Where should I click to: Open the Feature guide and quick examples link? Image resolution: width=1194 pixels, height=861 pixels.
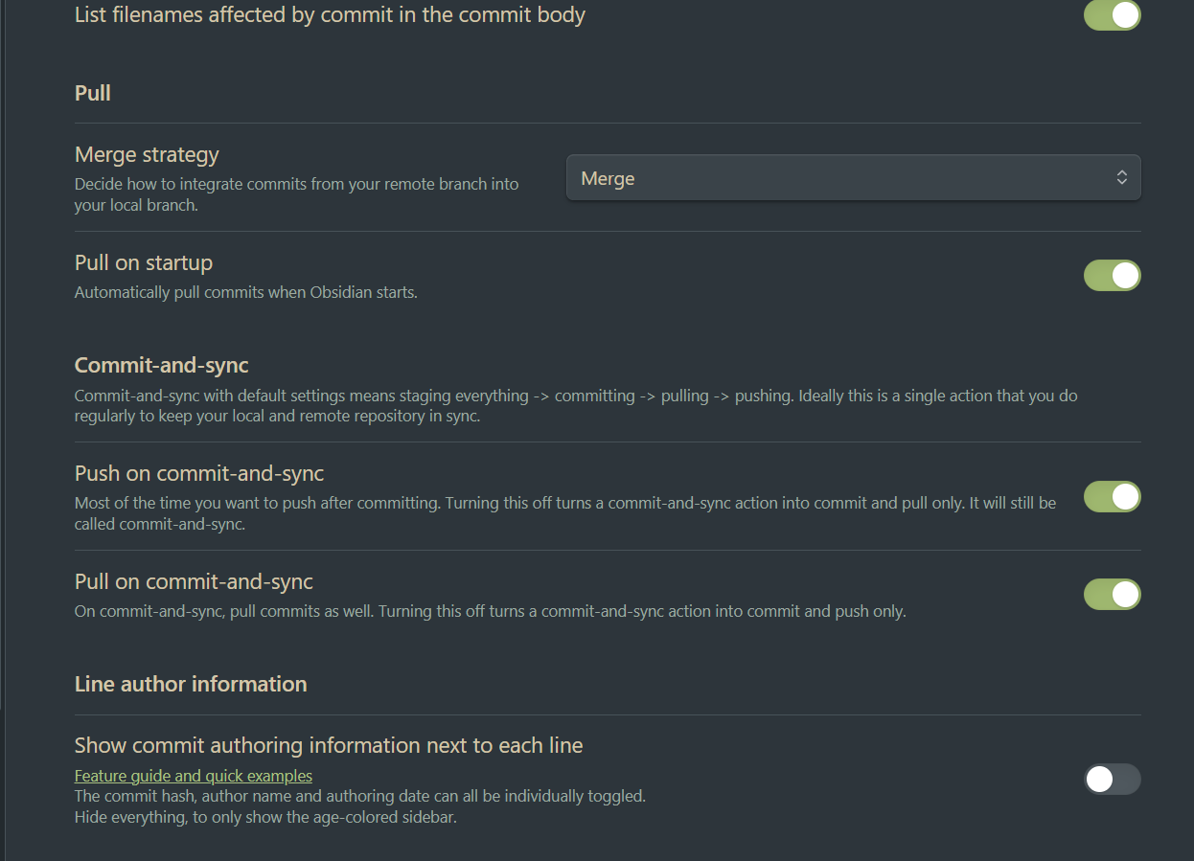click(x=194, y=776)
